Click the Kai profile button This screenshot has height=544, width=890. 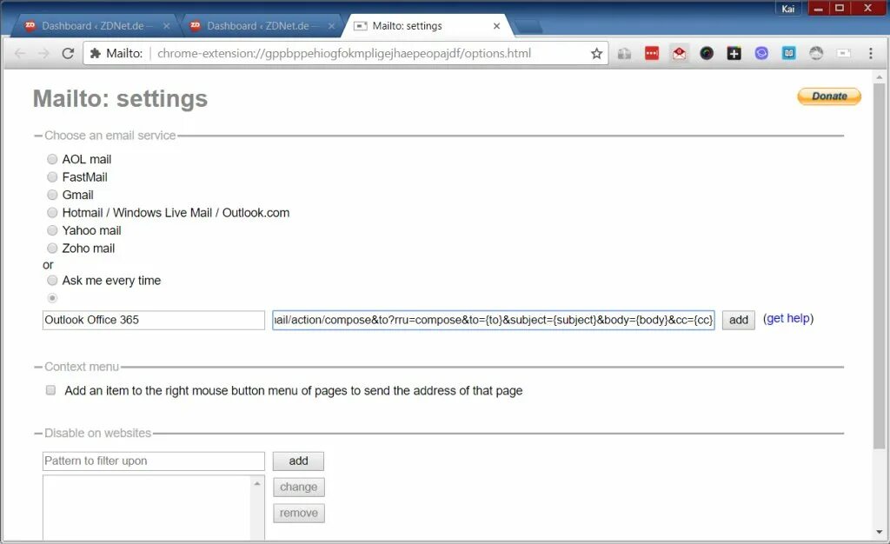[787, 9]
